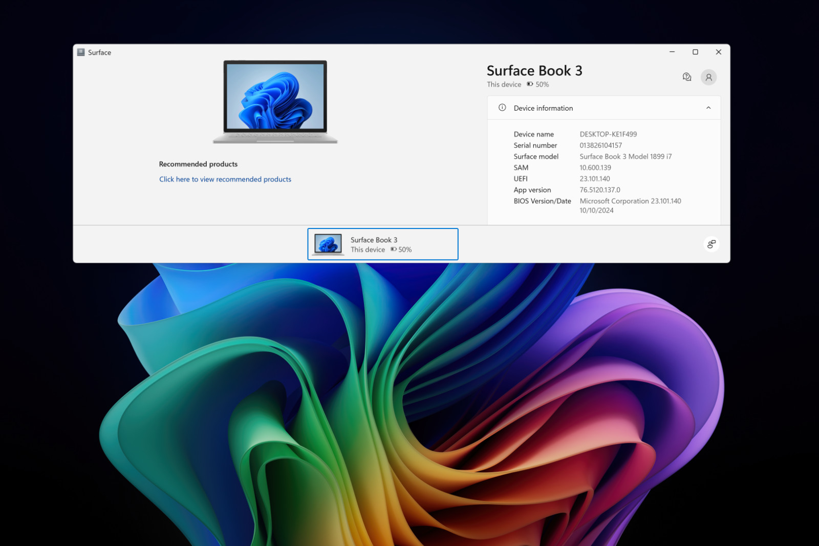
Task: Click the App version label
Action: click(532, 190)
